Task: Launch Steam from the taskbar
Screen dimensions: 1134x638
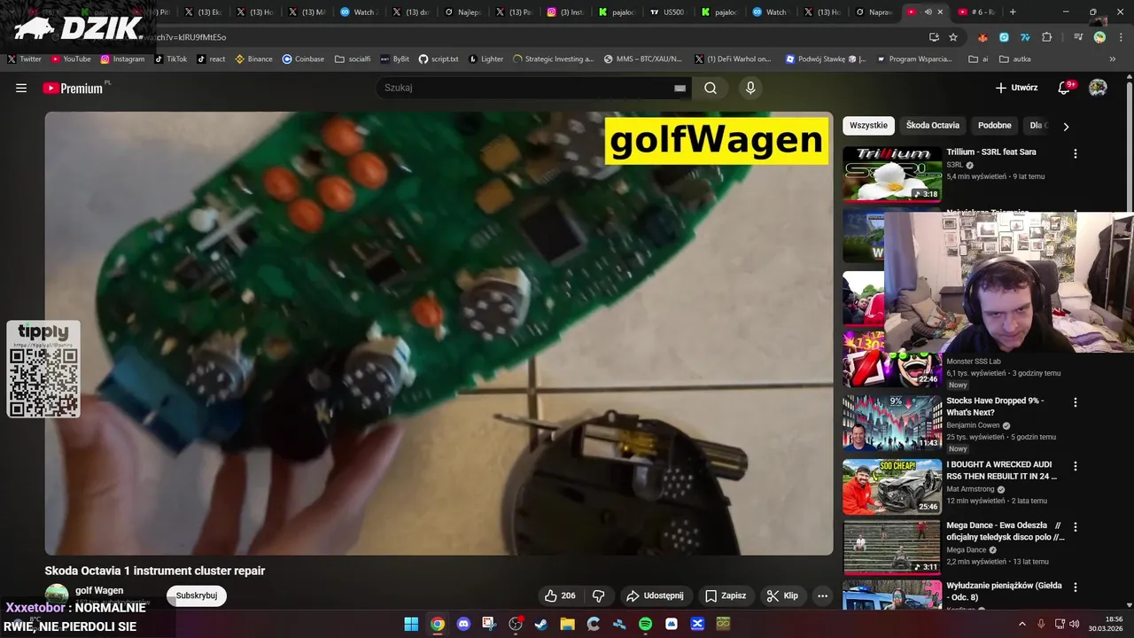Action: coord(541,624)
